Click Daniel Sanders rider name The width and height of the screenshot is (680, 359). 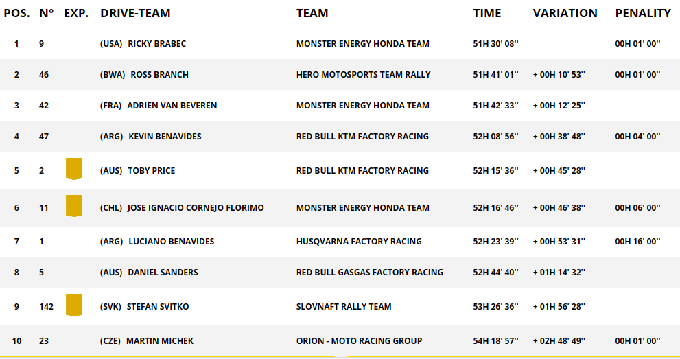point(163,273)
